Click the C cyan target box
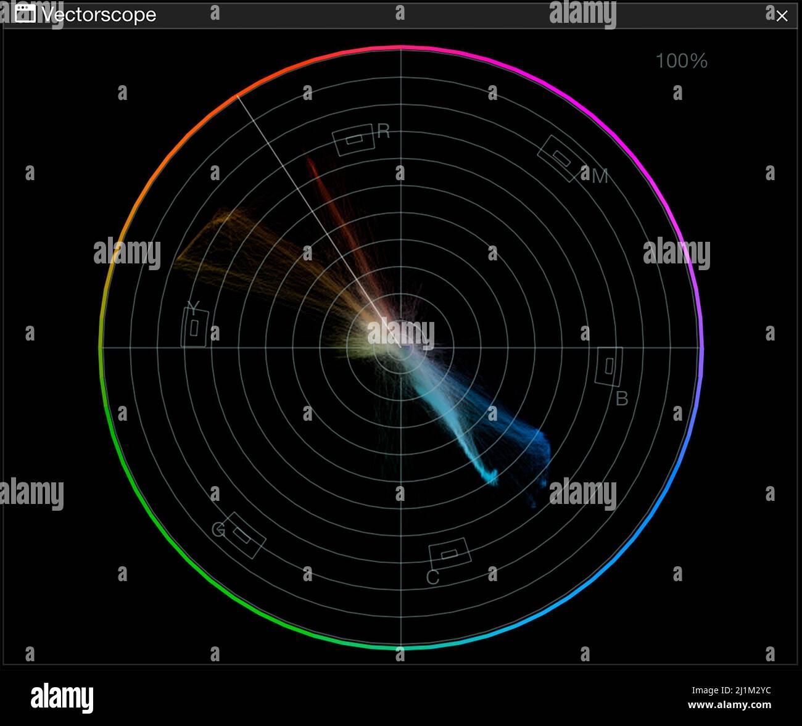802x726 pixels. pos(450,554)
